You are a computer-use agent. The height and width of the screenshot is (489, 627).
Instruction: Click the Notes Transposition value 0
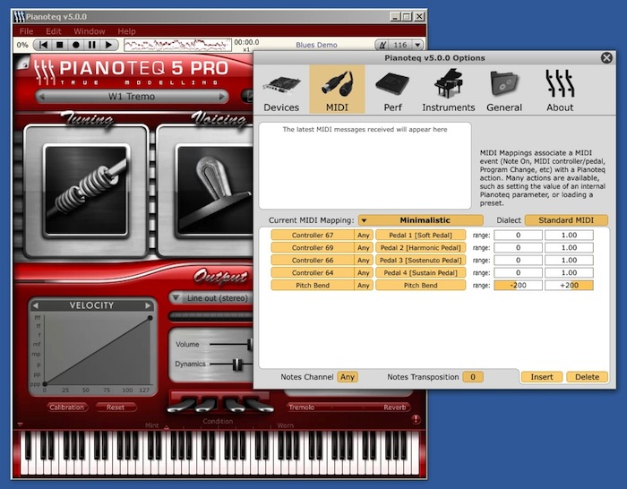tap(473, 377)
